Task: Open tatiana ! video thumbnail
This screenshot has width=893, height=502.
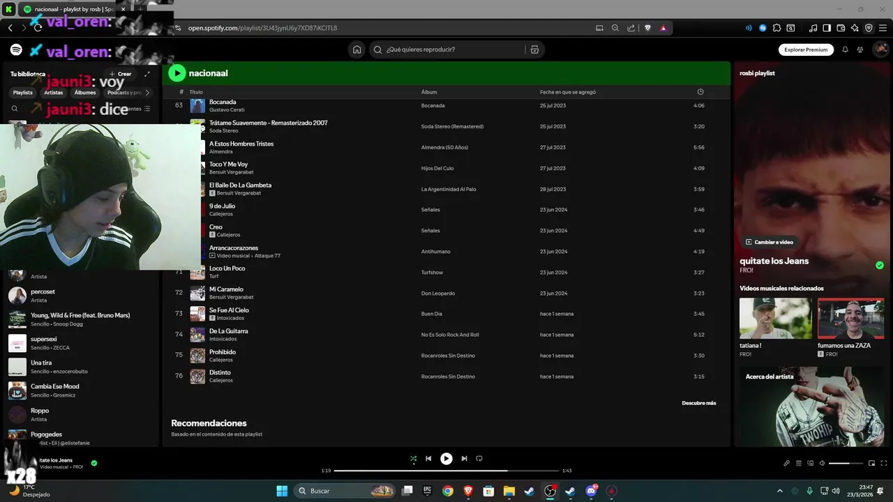Action: pyautogui.click(x=776, y=319)
